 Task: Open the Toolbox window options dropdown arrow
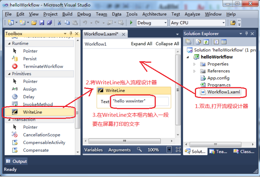(65, 34)
